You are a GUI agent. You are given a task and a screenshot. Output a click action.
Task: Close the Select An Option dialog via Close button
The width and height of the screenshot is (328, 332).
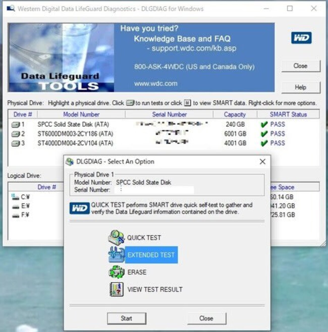[206, 318]
